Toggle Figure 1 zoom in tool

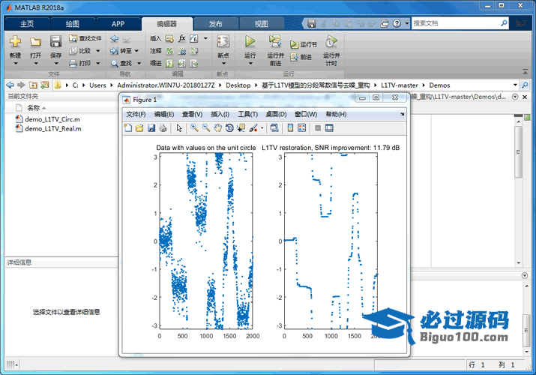(x=194, y=128)
